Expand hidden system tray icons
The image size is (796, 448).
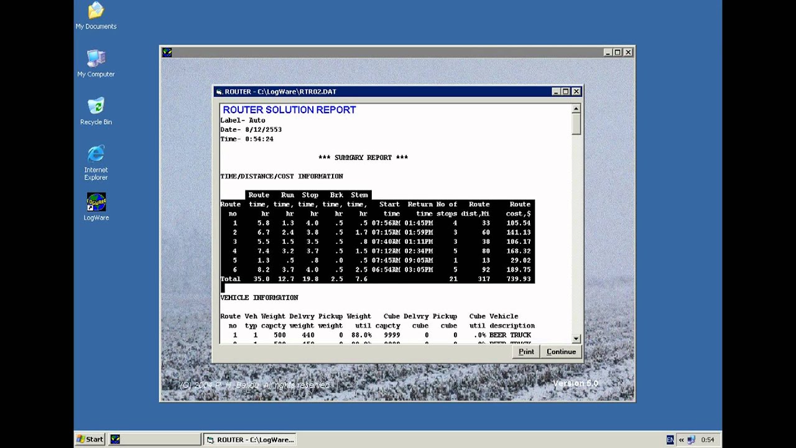coord(681,440)
